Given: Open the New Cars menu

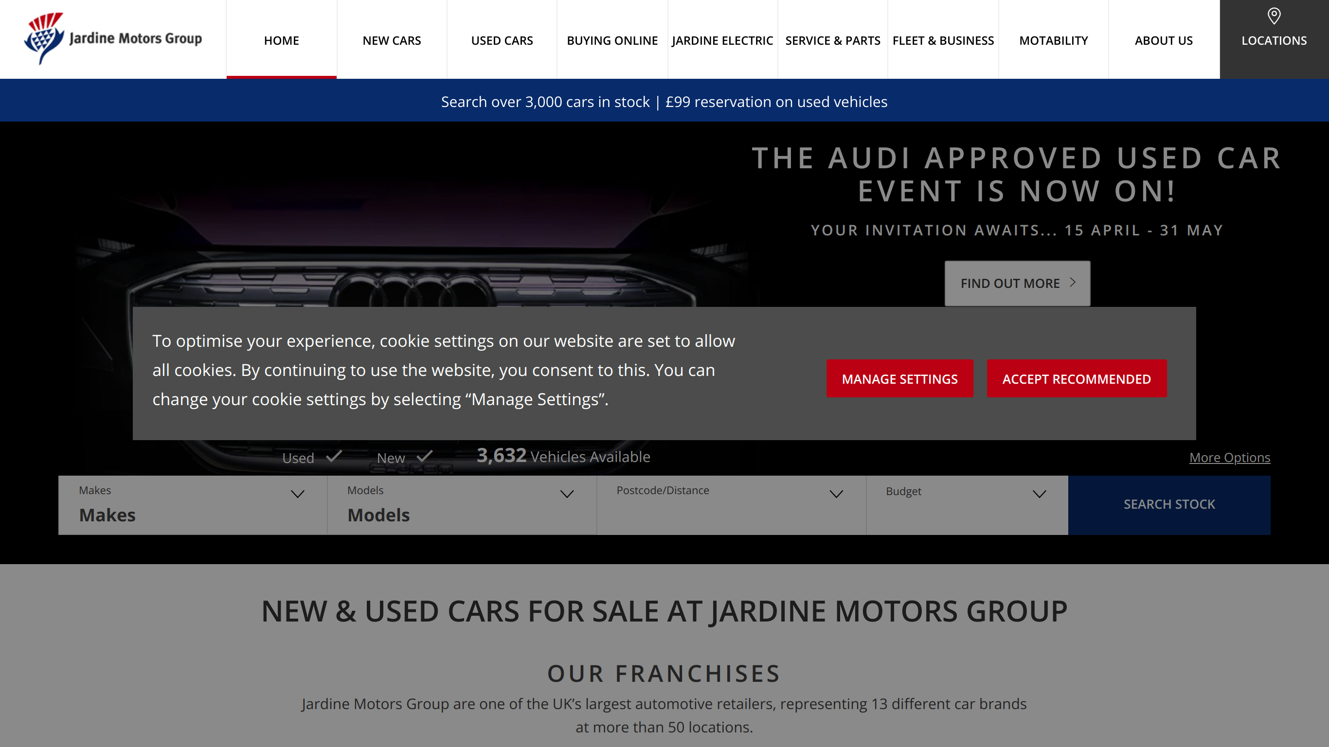Looking at the screenshot, I should pyautogui.click(x=392, y=40).
